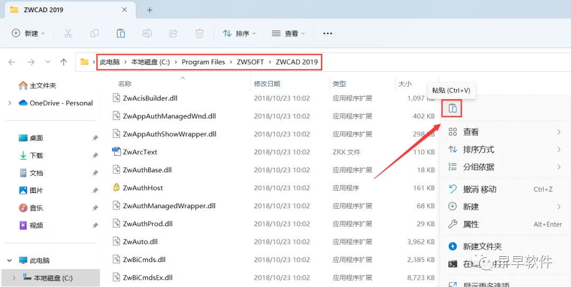This screenshot has height=287, width=571.
Task: Open the 排序 sort dropdown
Action: 240,33
